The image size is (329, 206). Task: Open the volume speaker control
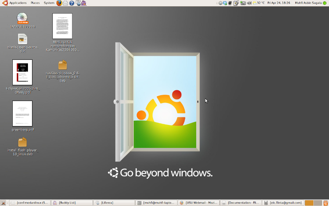coord(249,3)
